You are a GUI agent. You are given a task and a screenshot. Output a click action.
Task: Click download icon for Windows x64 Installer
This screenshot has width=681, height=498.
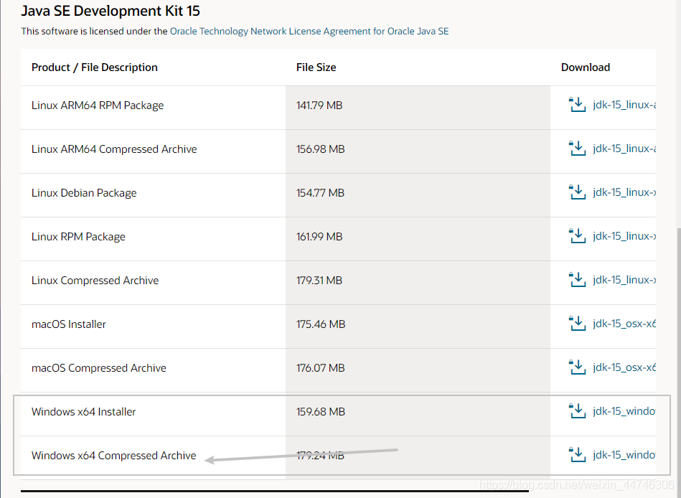tap(577, 412)
